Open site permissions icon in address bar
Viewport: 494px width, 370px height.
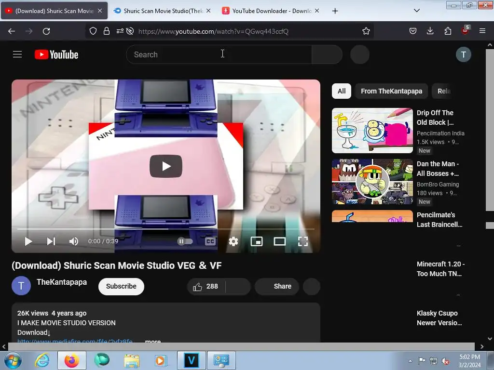(x=120, y=31)
